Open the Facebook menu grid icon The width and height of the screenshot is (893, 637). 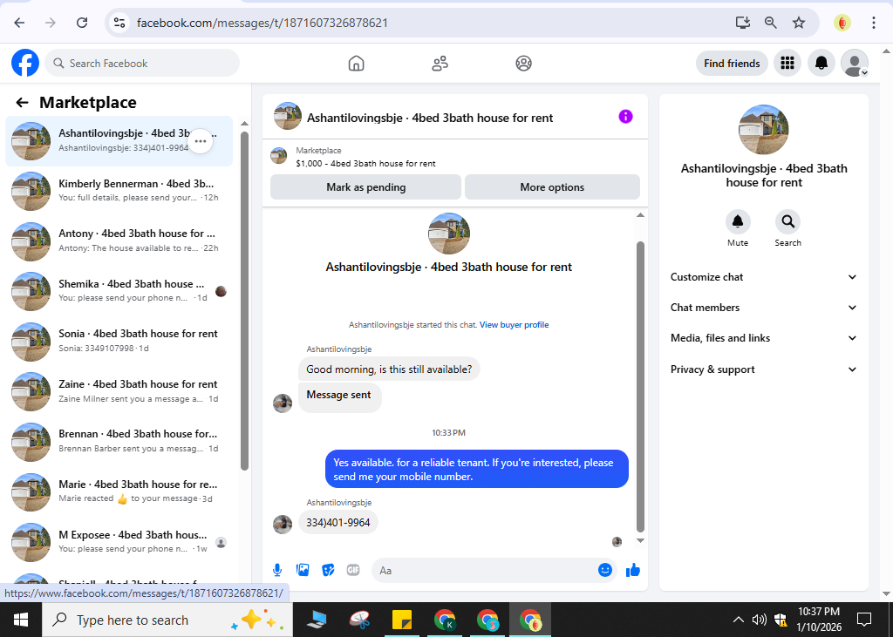[x=787, y=64]
